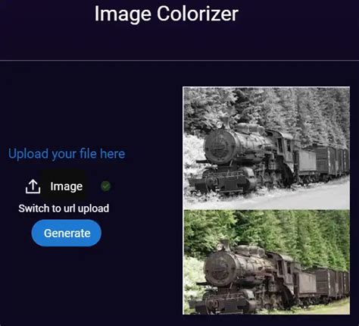Select the black-and-white train photo
Viewport: 359px width, 326px height.
pyautogui.click(x=267, y=149)
